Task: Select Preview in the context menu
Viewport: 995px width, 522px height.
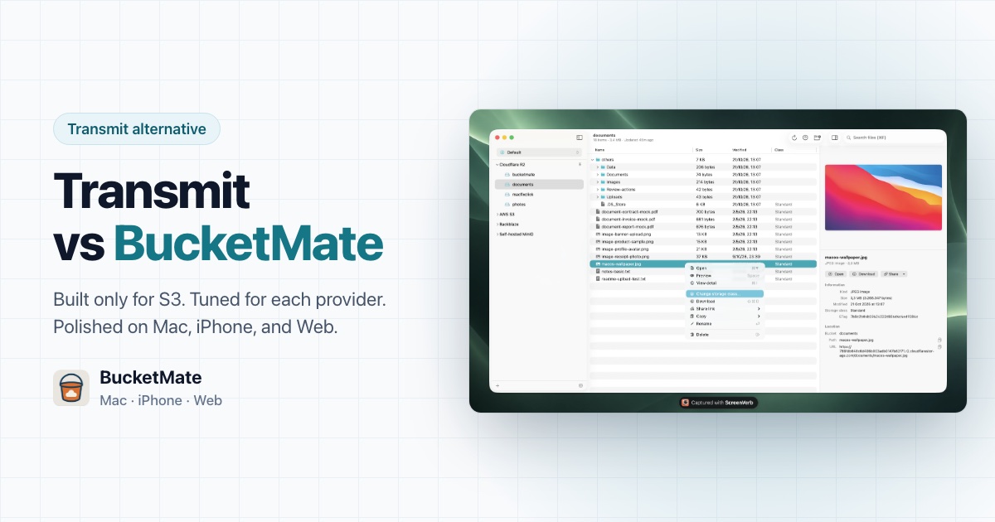Action: (725, 276)
